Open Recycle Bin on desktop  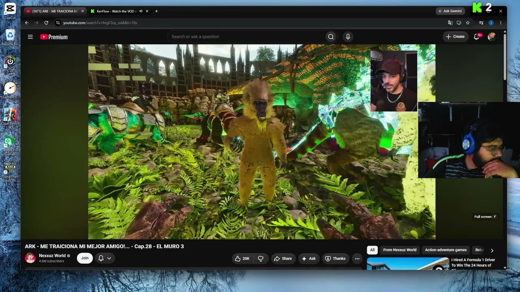coord(10,38)
